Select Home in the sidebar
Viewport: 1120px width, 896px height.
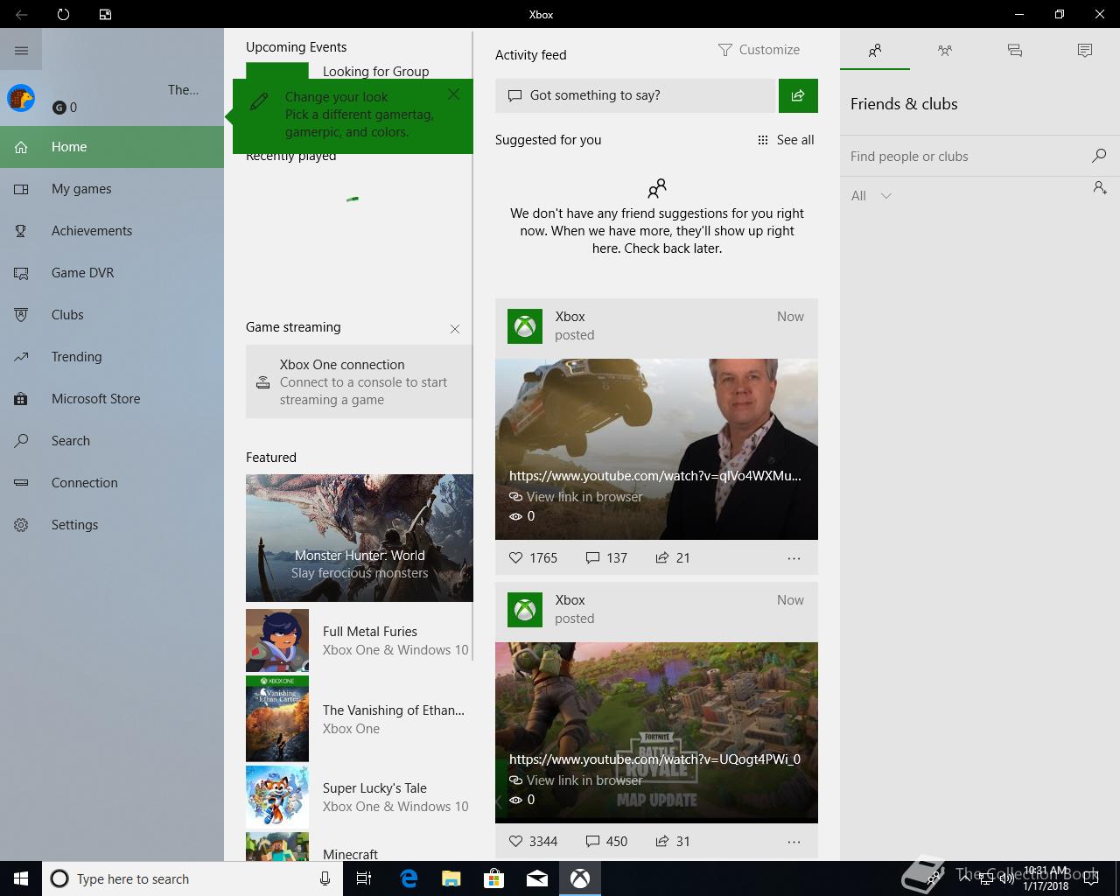tap(112, 147)
